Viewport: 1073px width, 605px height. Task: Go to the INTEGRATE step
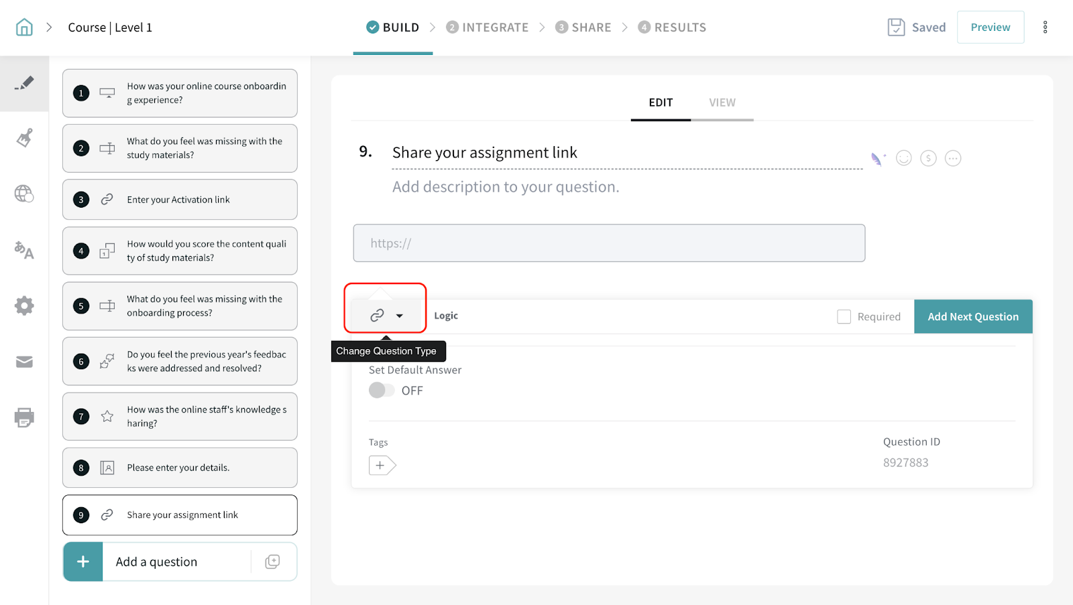[488, 27]
